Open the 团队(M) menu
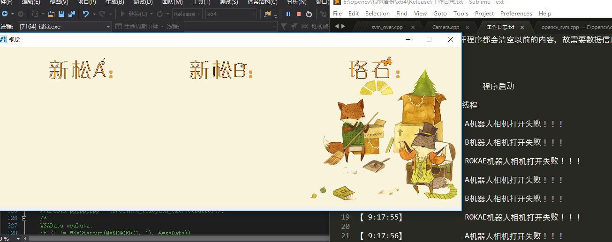 172,2
